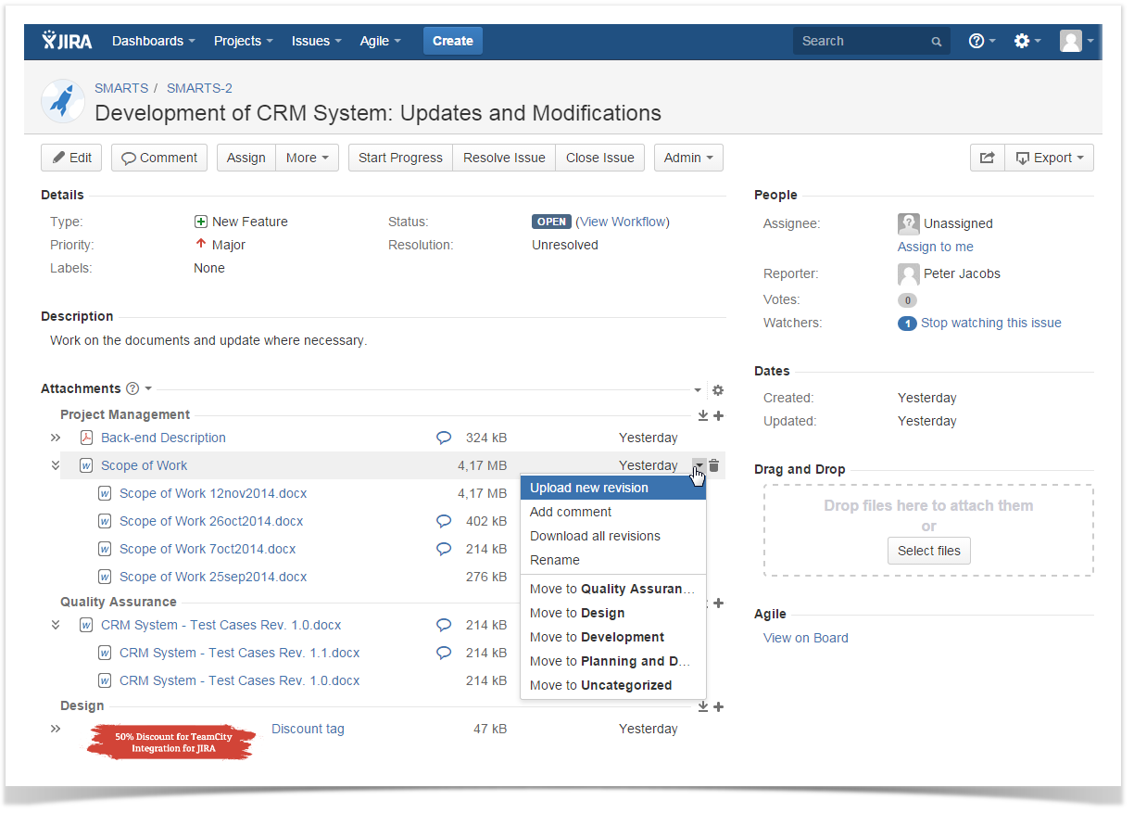Click the Attachments help question mark icon
The height and width of the screenshot is (813, 1134).
tap(132, 388)
